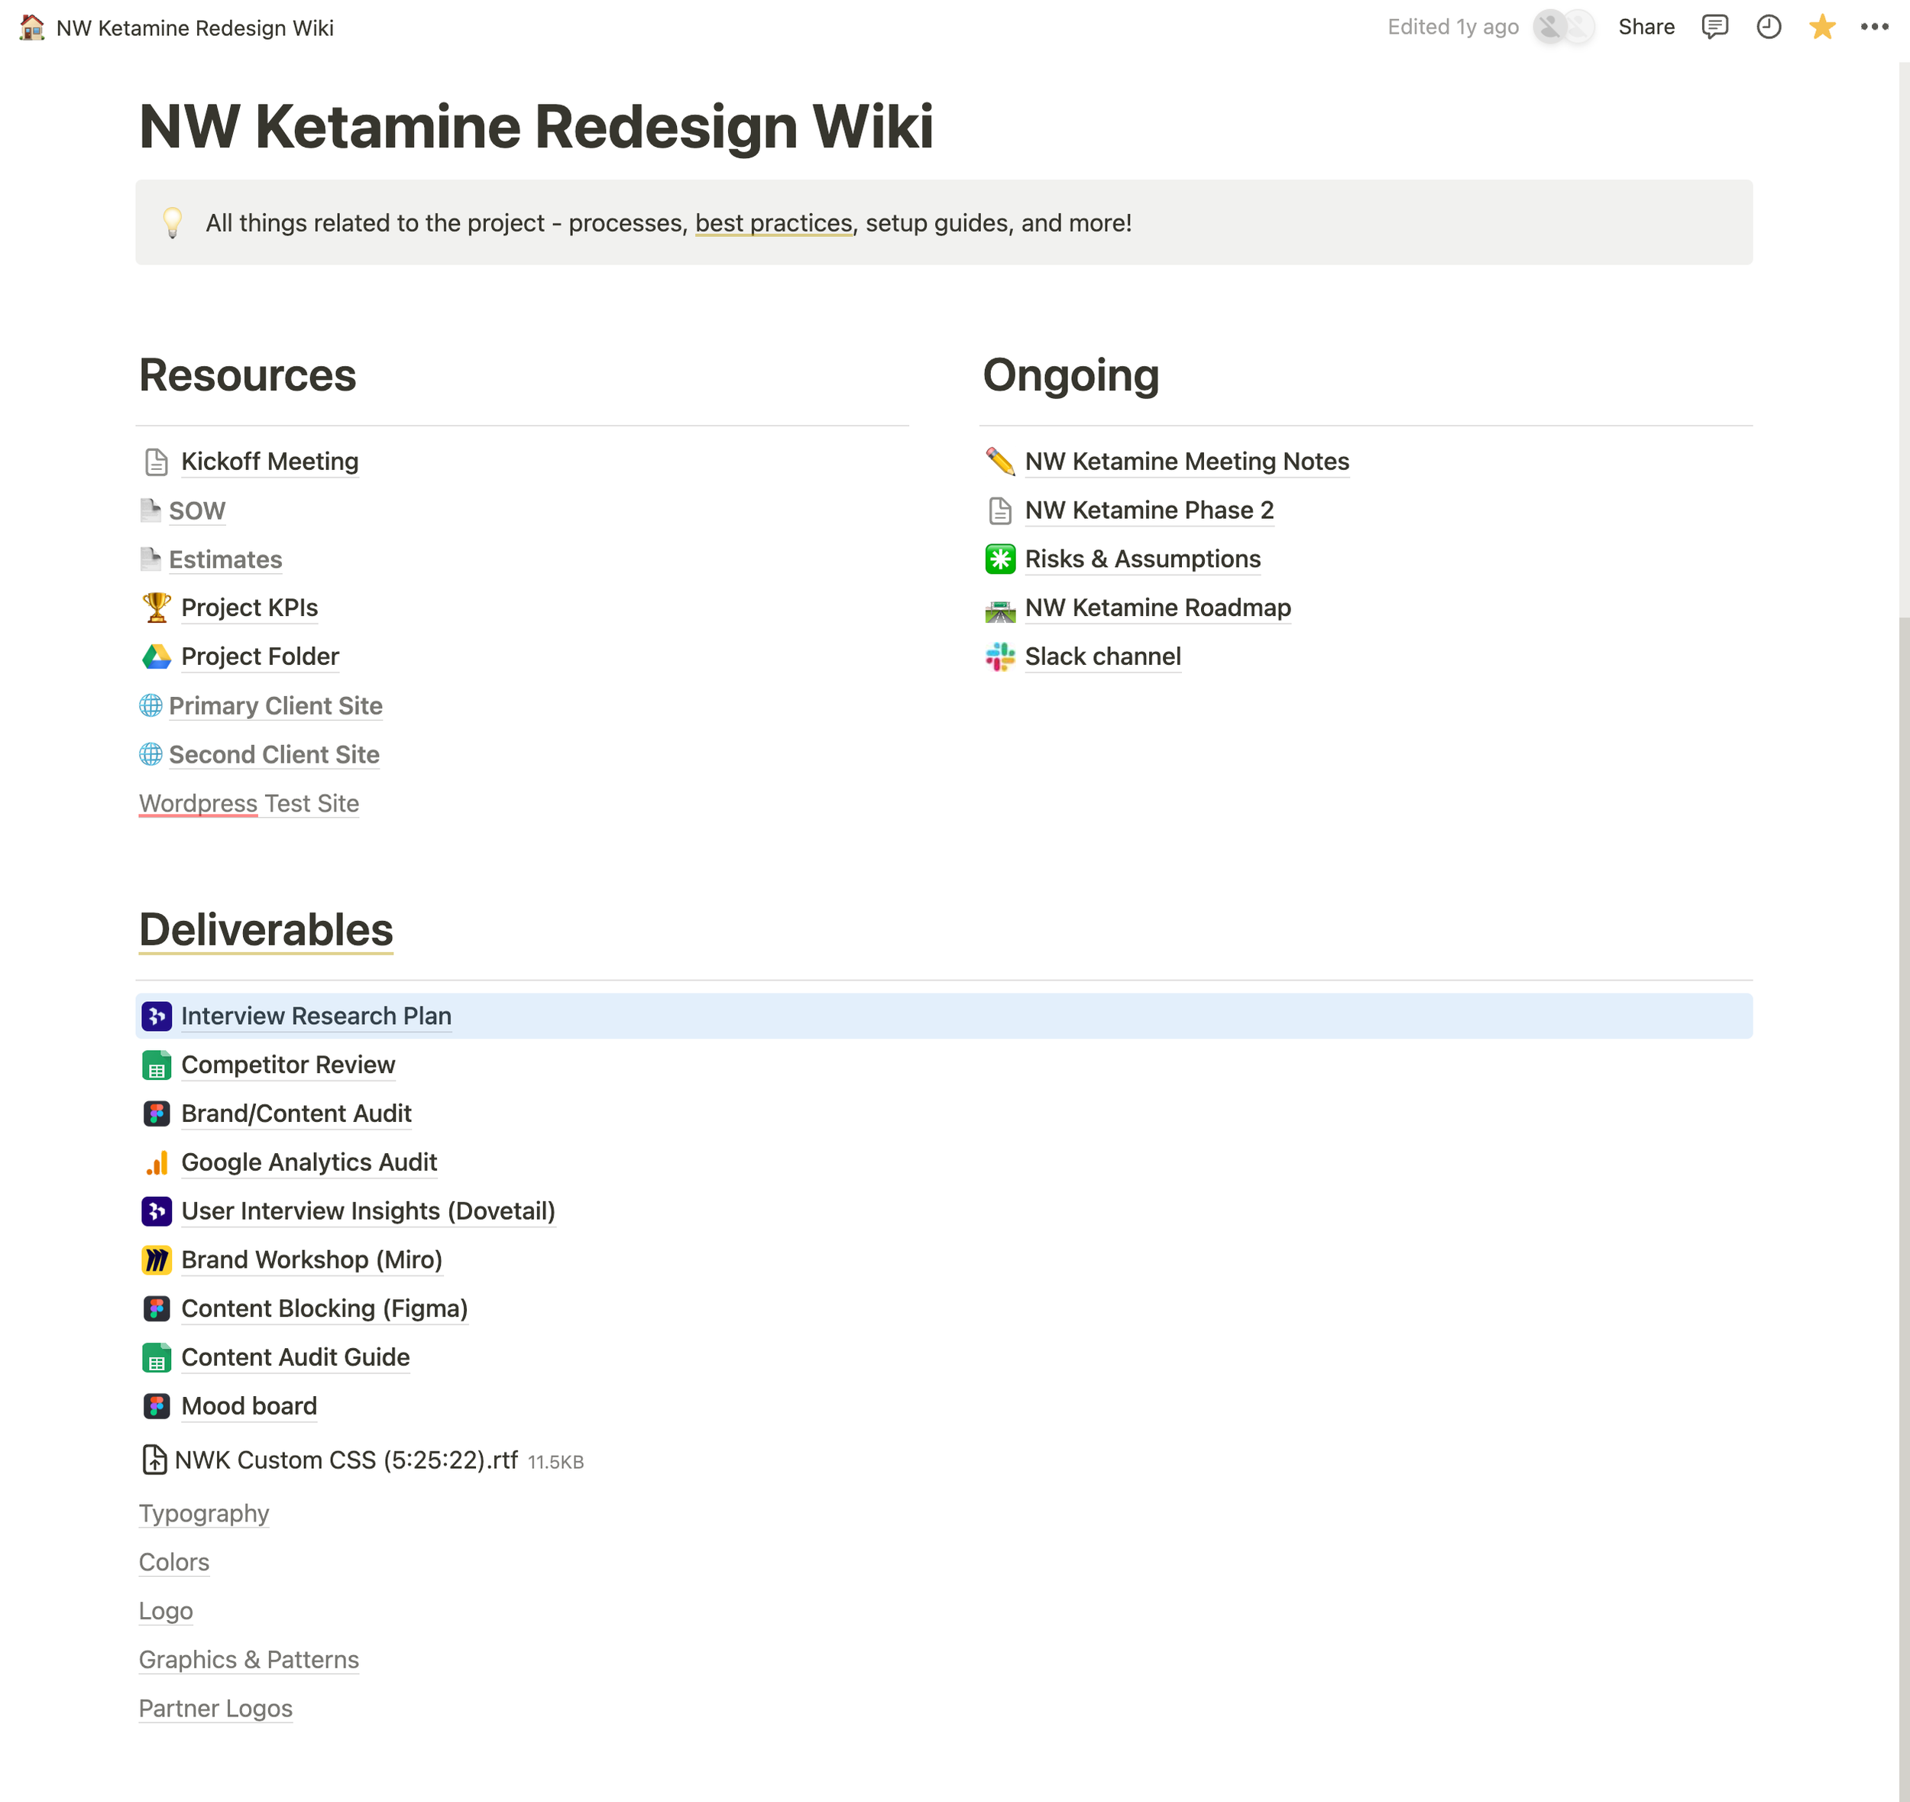Click the green Risks & Assumptions icon
1910x1802 pixels.
999,559
